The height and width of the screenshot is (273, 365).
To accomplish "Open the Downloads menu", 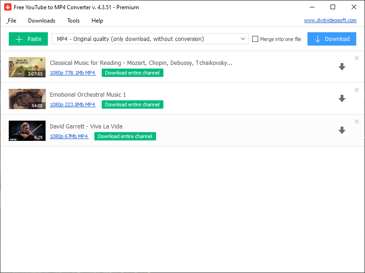I will (x=42, y=21).
